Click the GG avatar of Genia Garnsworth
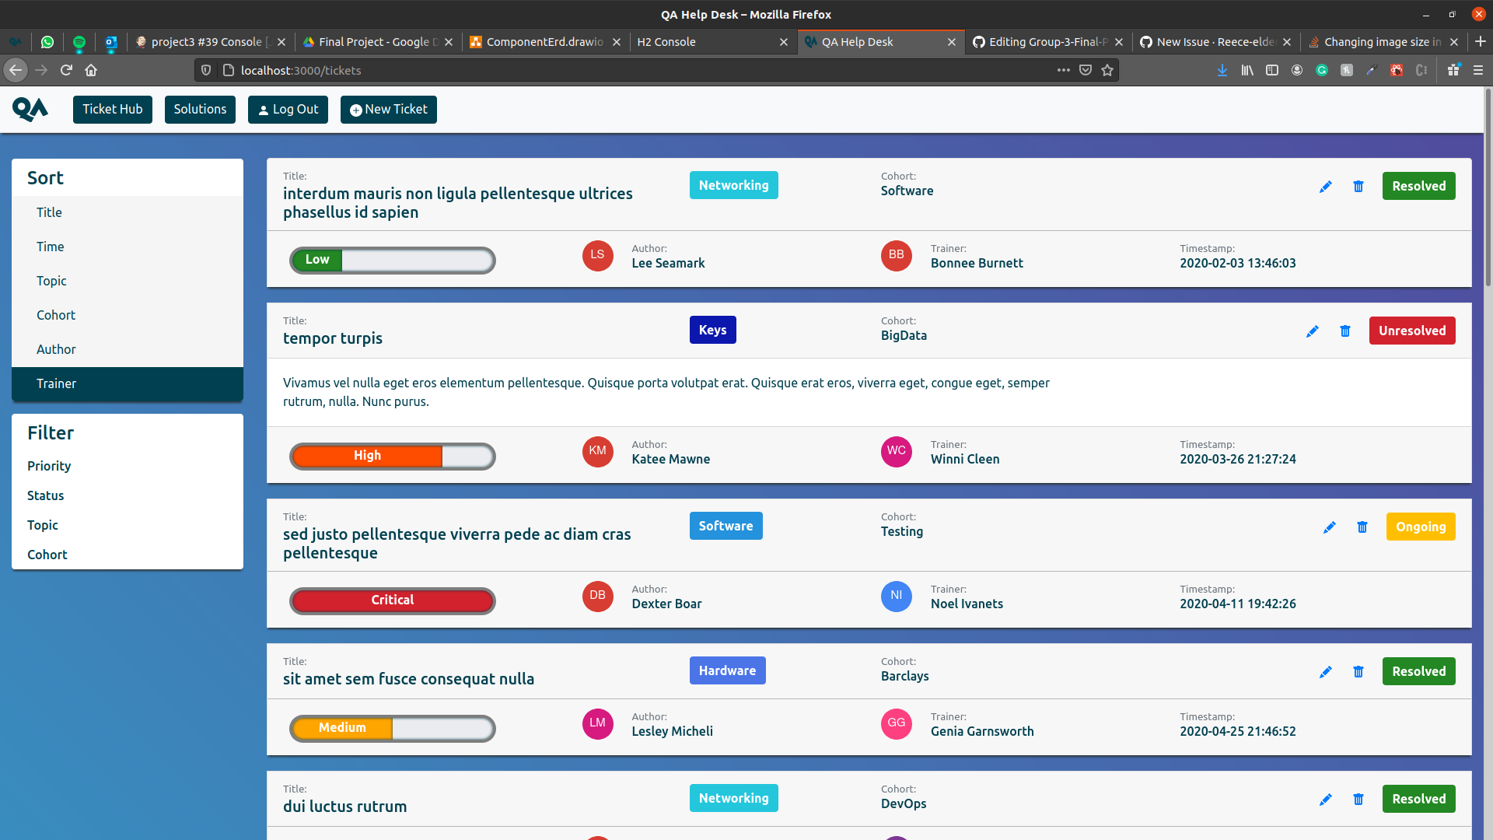This screenshot has height=840, width=1493. point(896,723)
